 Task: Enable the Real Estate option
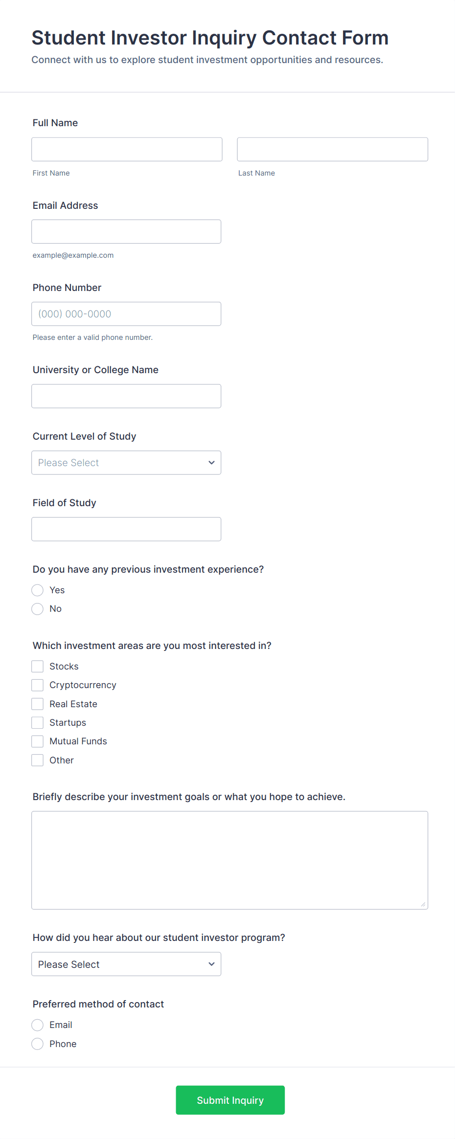(38, 704)
